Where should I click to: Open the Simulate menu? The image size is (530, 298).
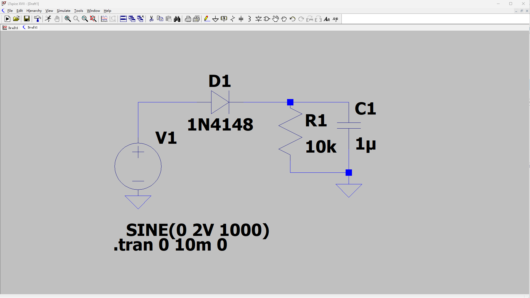pyautogui.click(x=63, y=11)
